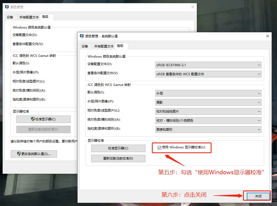Click 校准显示器(C) with shield in background window
The image size is (277, 206).
tap(43, 119)
